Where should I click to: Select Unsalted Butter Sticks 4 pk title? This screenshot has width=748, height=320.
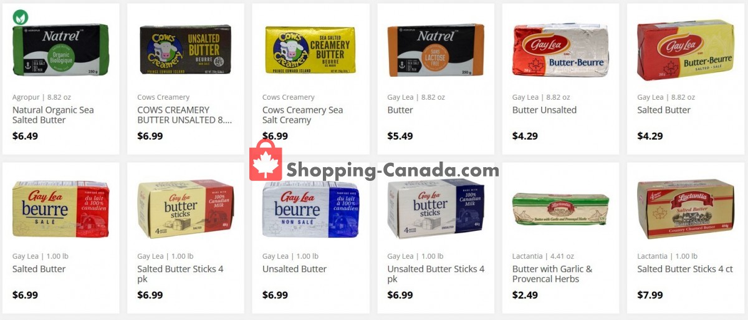(436, 274)
